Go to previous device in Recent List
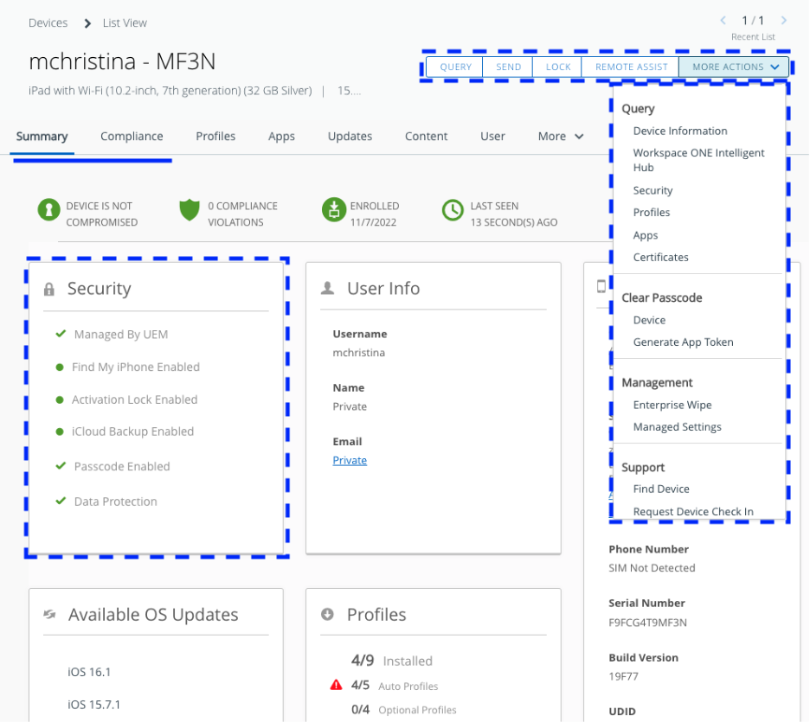 [723, 20]
